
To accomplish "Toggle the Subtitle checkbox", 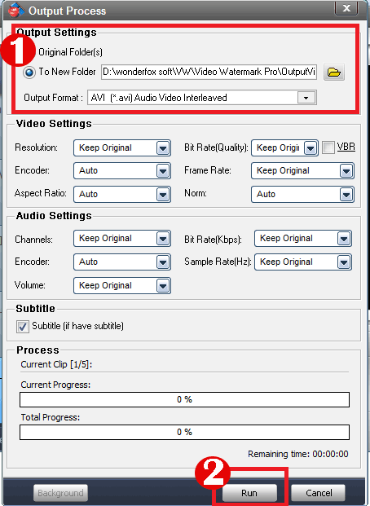I will tap(22, 327).
